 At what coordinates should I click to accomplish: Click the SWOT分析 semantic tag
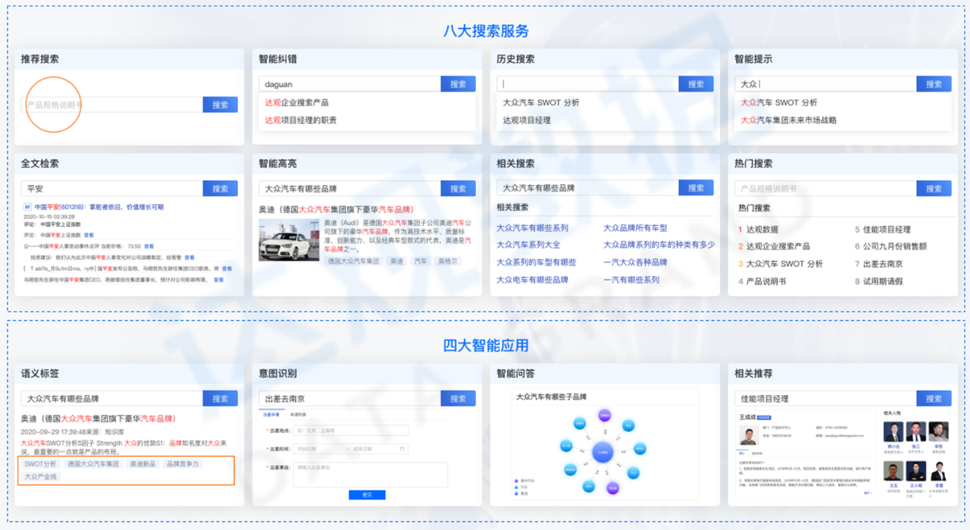[40, 463]
